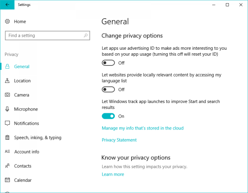Open Location settings via its pin icon

[7, 81]
